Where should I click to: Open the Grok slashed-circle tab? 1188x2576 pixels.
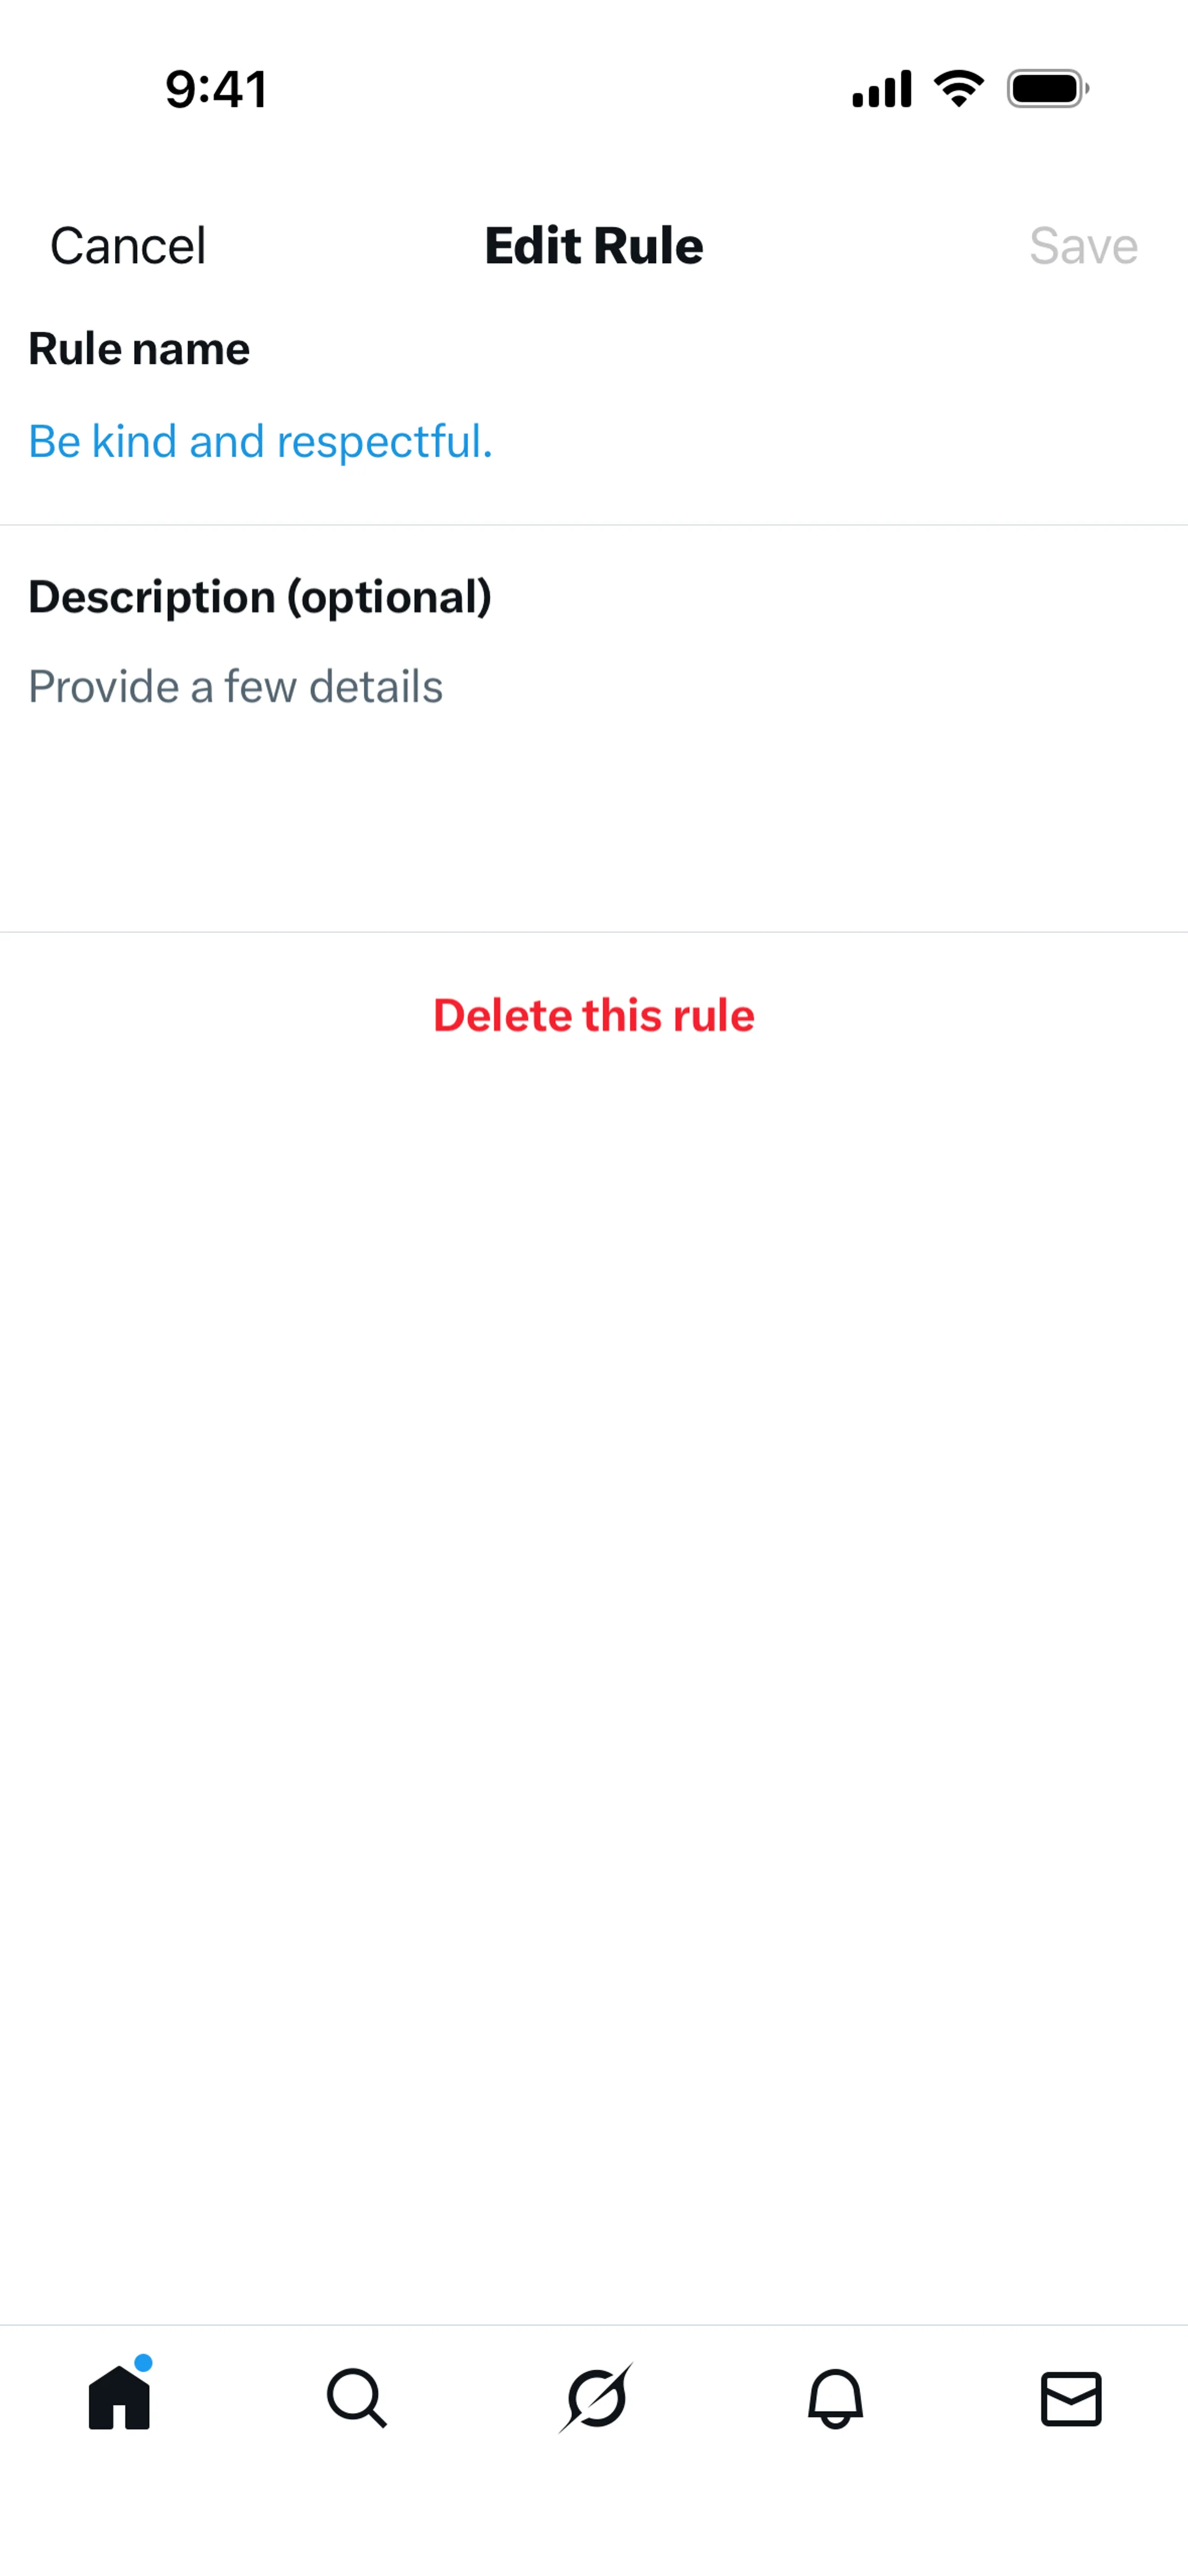tap(596, 2397)
